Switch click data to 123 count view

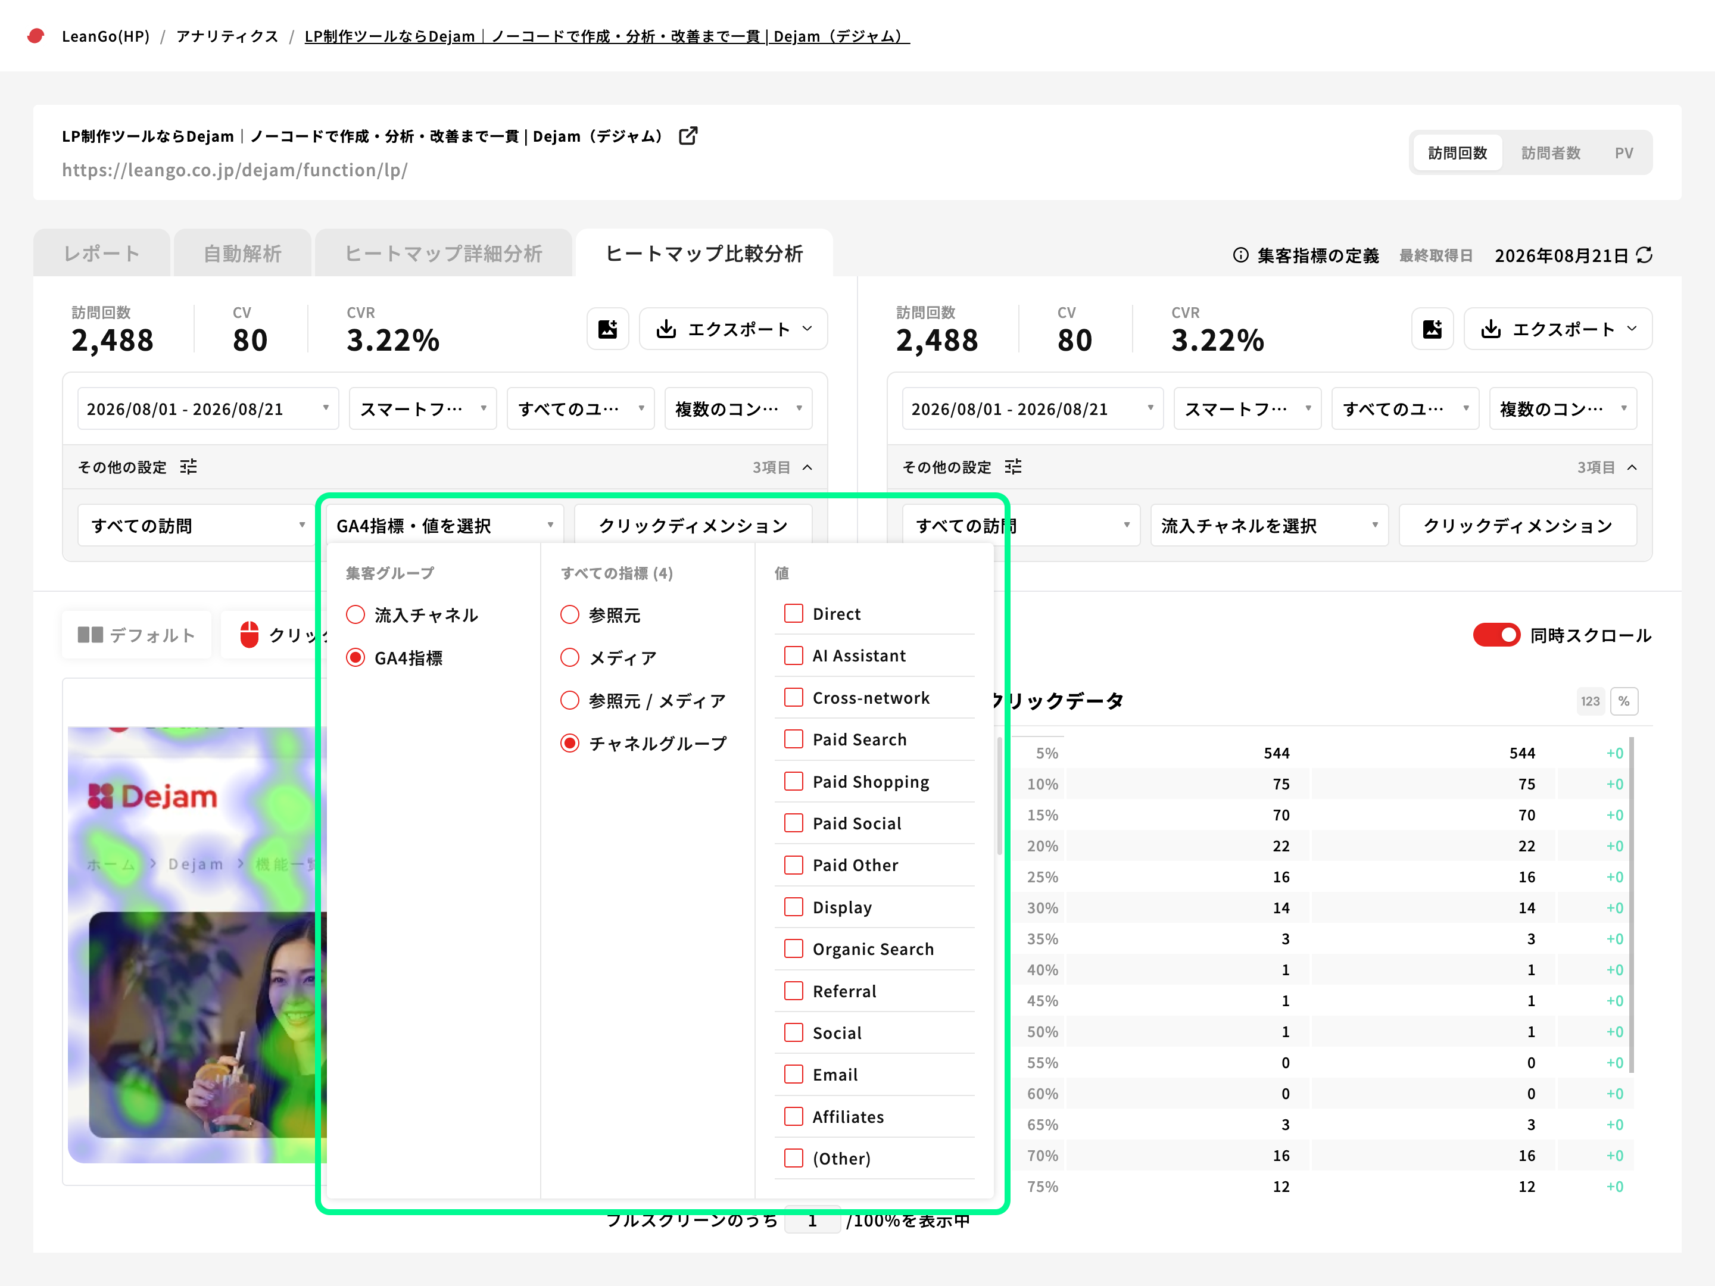(1590, 701)
